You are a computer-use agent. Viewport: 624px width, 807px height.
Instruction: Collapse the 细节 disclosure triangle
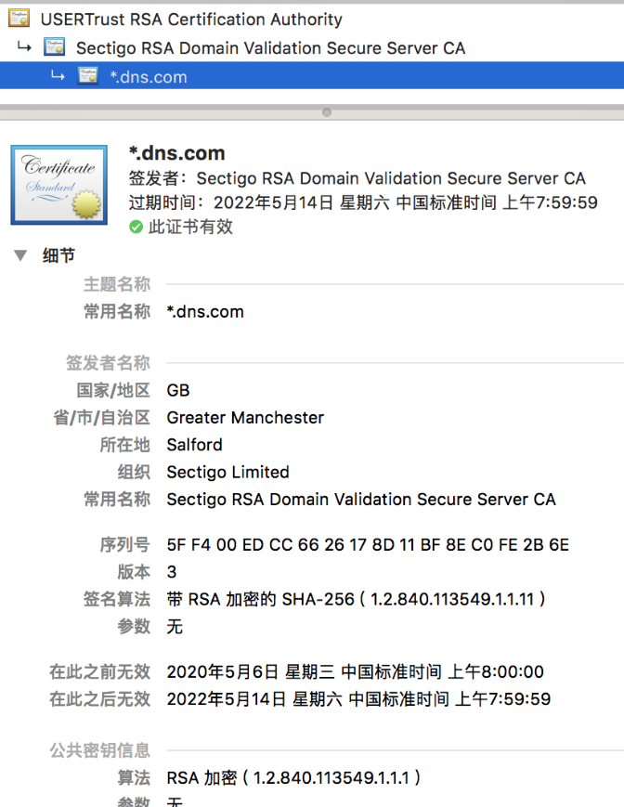tap(20, 256)
